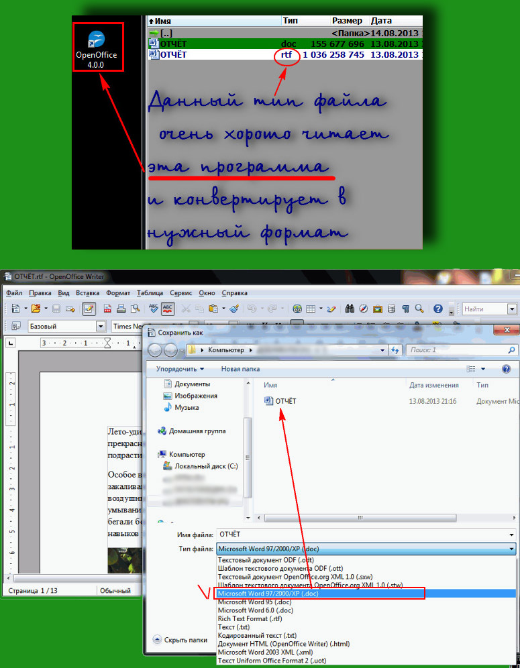Open the paragraph style 'Базовый' dropdown

pyautogui.click(x=101, y=326)
